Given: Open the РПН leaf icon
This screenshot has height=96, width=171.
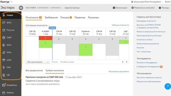Looking at the screenshot, I should (x=4, y=53).
